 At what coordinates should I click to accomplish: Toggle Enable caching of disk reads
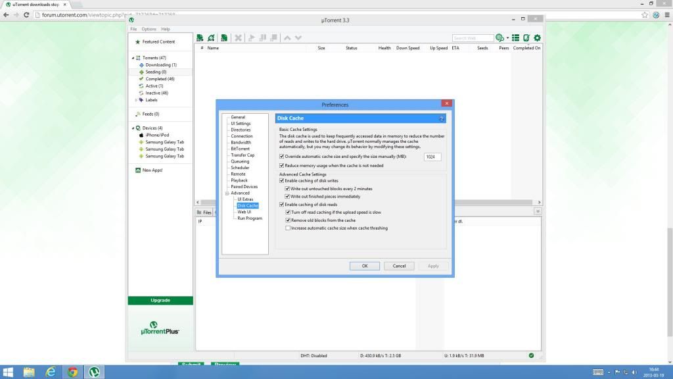[x=281, y=205]
